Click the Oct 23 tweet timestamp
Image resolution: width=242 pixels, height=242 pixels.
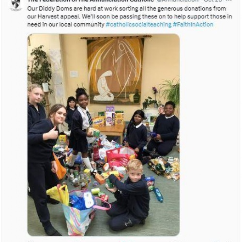pyautogui.click(x=213, y=1)
